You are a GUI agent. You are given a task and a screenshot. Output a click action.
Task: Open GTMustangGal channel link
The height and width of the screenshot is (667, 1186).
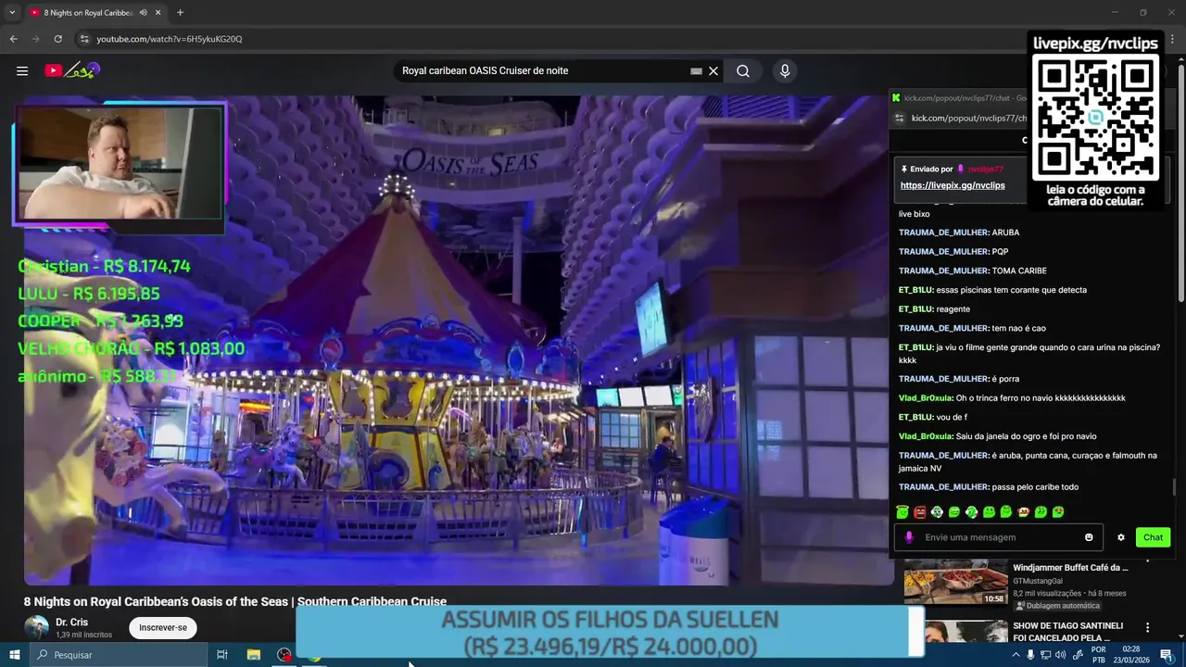1038,581
